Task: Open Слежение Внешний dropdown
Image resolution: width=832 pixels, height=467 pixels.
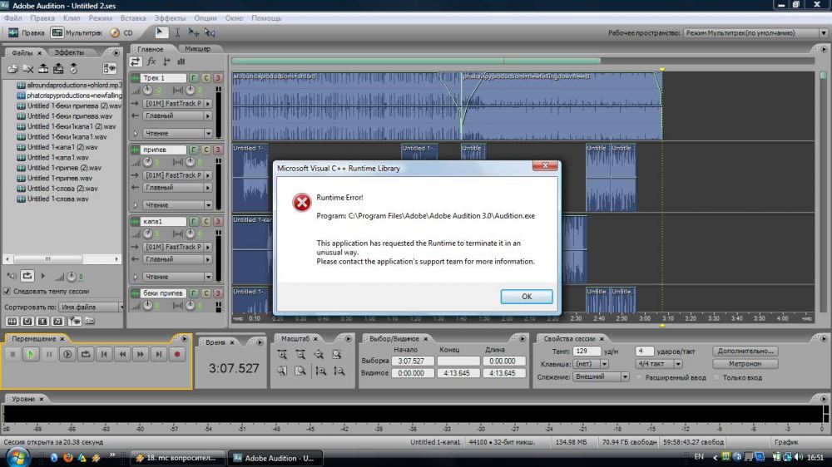Action: (x=601, y=377)
